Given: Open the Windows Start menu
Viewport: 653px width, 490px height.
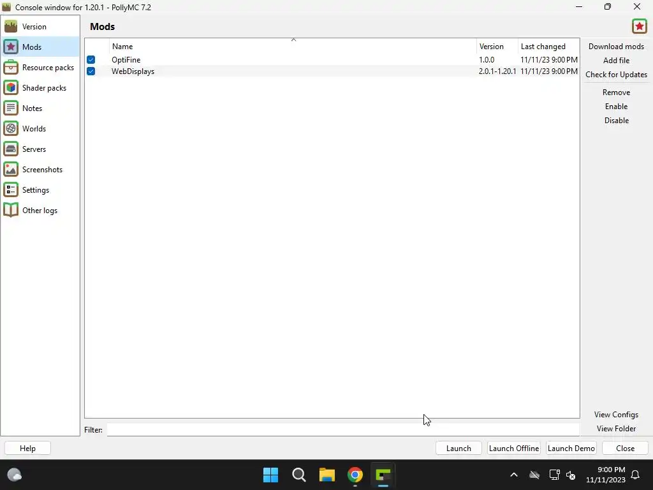Looking at the screenshot, I should (270, 475).
